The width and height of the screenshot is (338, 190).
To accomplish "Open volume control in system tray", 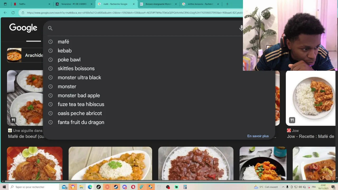I will pos(300,187).
